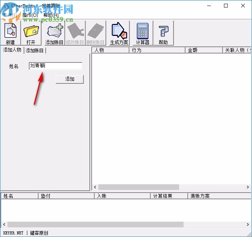Close the ClearDebts window
Viewport: 252px width, 237px height.
coord(243,6)
